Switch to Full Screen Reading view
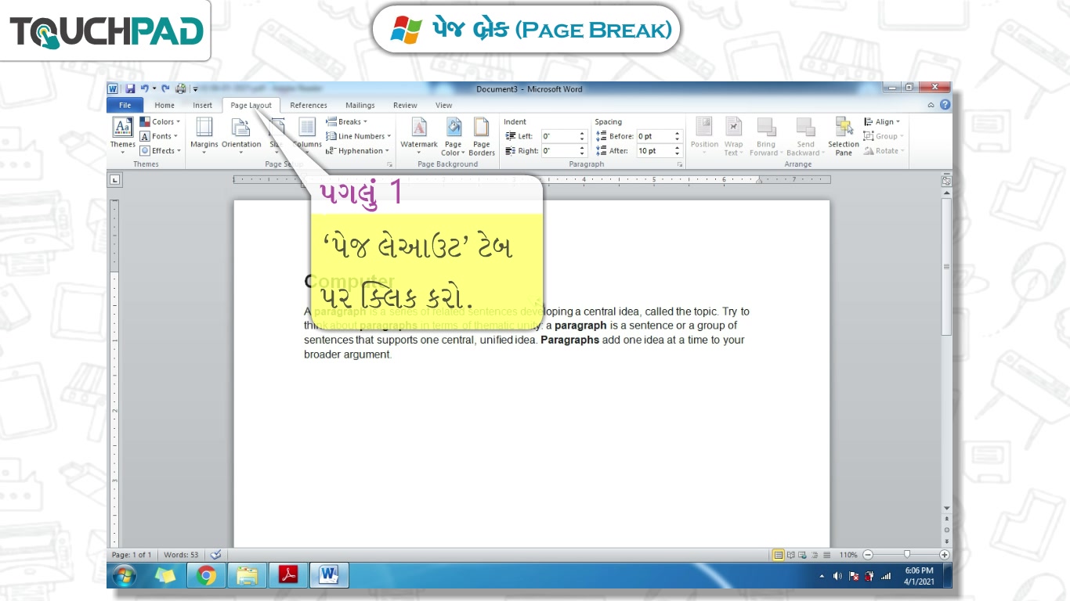This screenshot has width=1070, height=601. coord(790,555)
